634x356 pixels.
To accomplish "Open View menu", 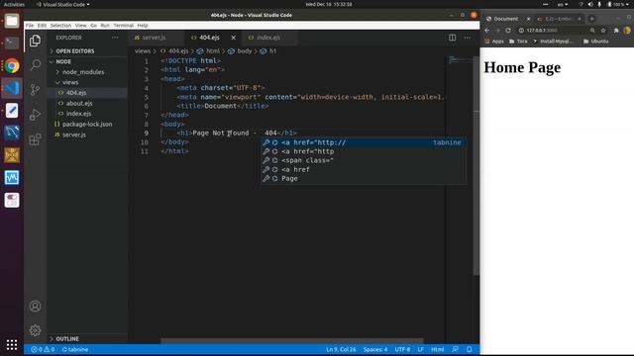I will coord(81,26).
